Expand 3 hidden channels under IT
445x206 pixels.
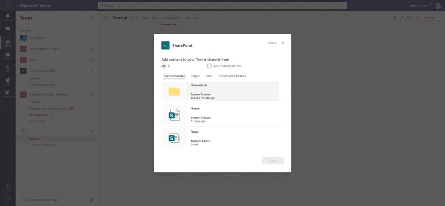[x=42, y=145]
